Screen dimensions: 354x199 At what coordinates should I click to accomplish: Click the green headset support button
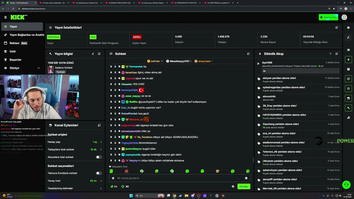click(346, 184)
